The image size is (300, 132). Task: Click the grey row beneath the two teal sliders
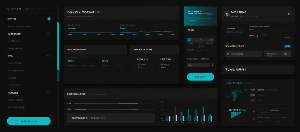pyautogui.click(x=111, y=118)
